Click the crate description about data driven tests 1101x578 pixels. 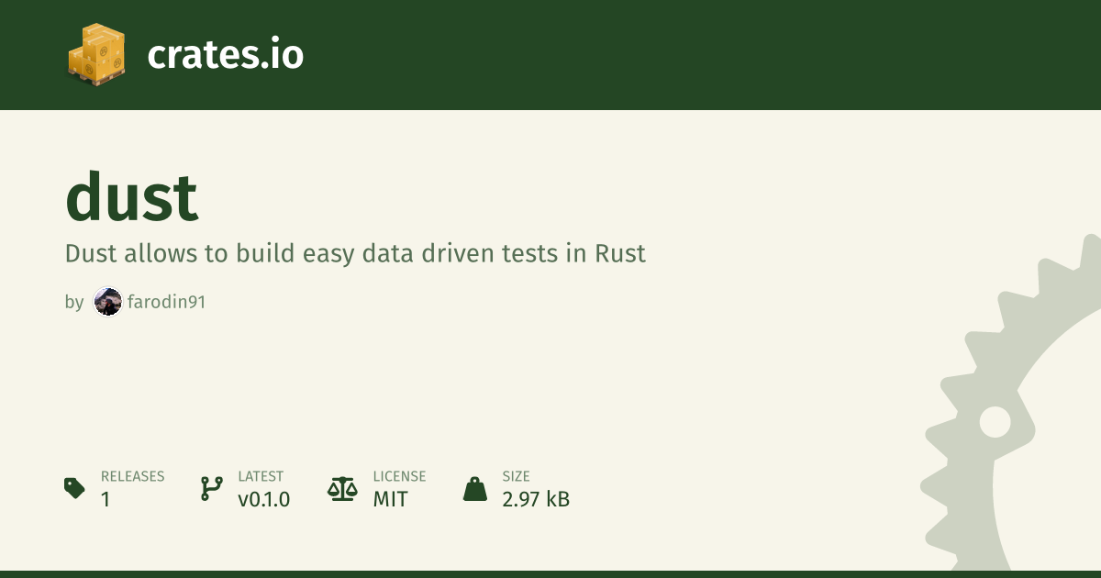pyautogui.click(x=355, y=253)
